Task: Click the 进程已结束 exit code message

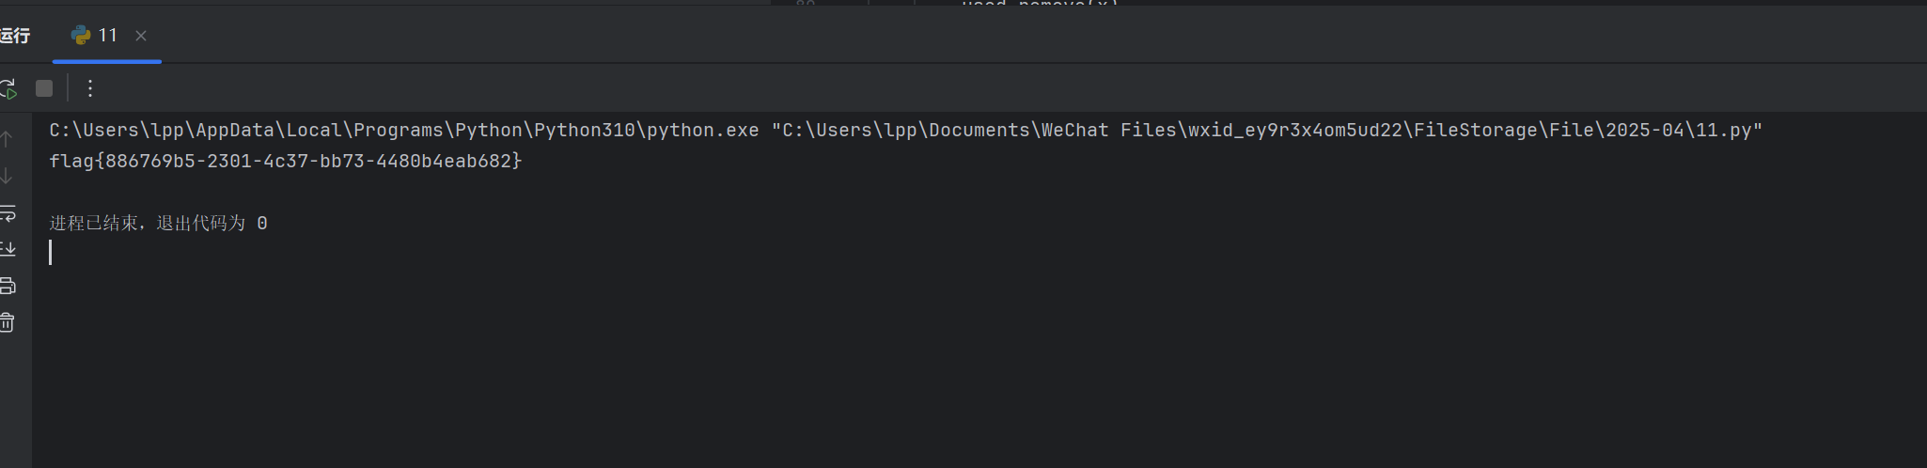Action: 158,224
